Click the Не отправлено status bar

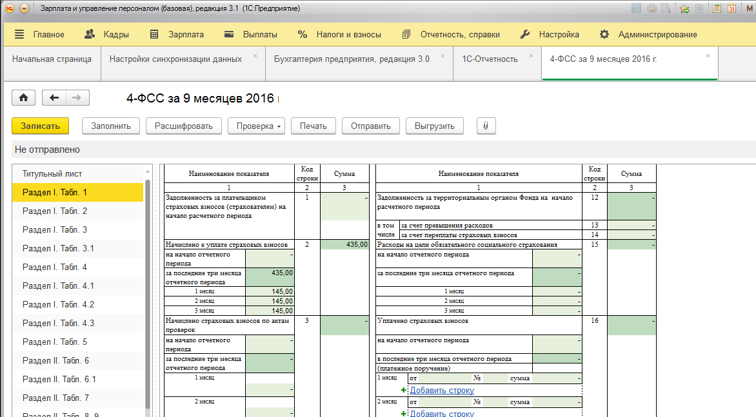click(384, 150)
